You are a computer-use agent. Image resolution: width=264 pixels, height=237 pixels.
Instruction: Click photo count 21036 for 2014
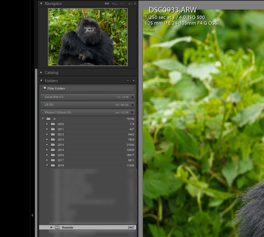click(x=130, y=145)
